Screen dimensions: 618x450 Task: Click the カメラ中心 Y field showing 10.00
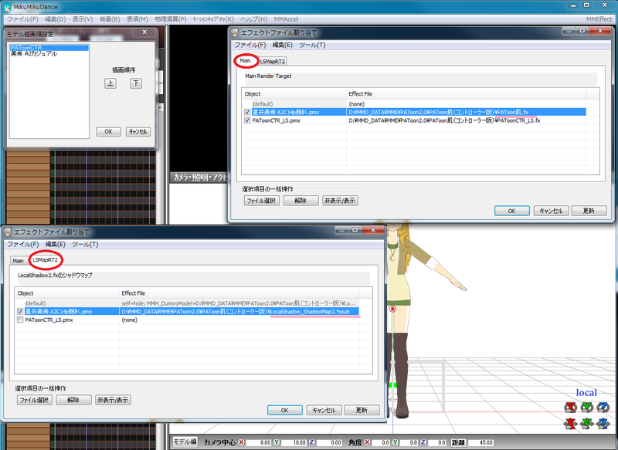coord(294,442)
